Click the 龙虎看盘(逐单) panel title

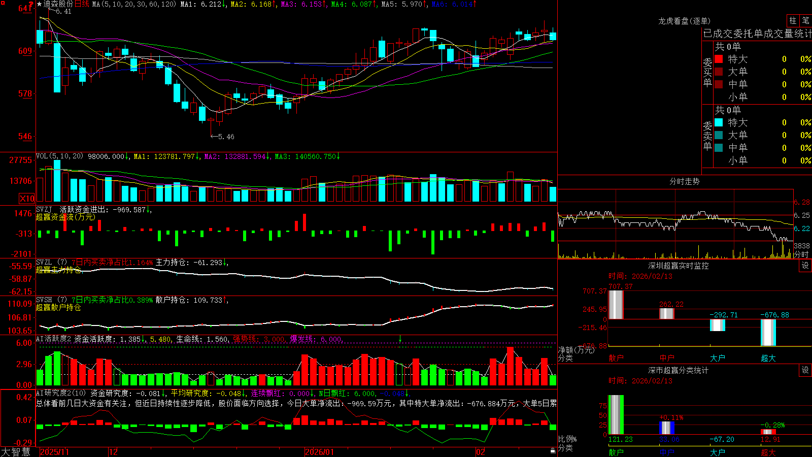click(684, 21)
